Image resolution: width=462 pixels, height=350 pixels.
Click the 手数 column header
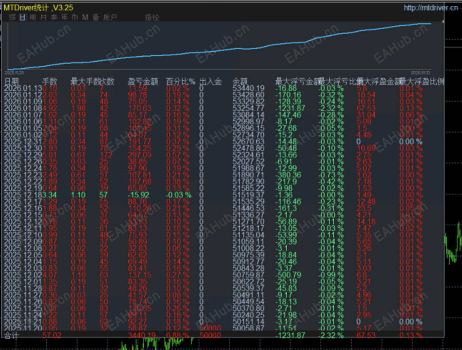click(x=50, y=82)
